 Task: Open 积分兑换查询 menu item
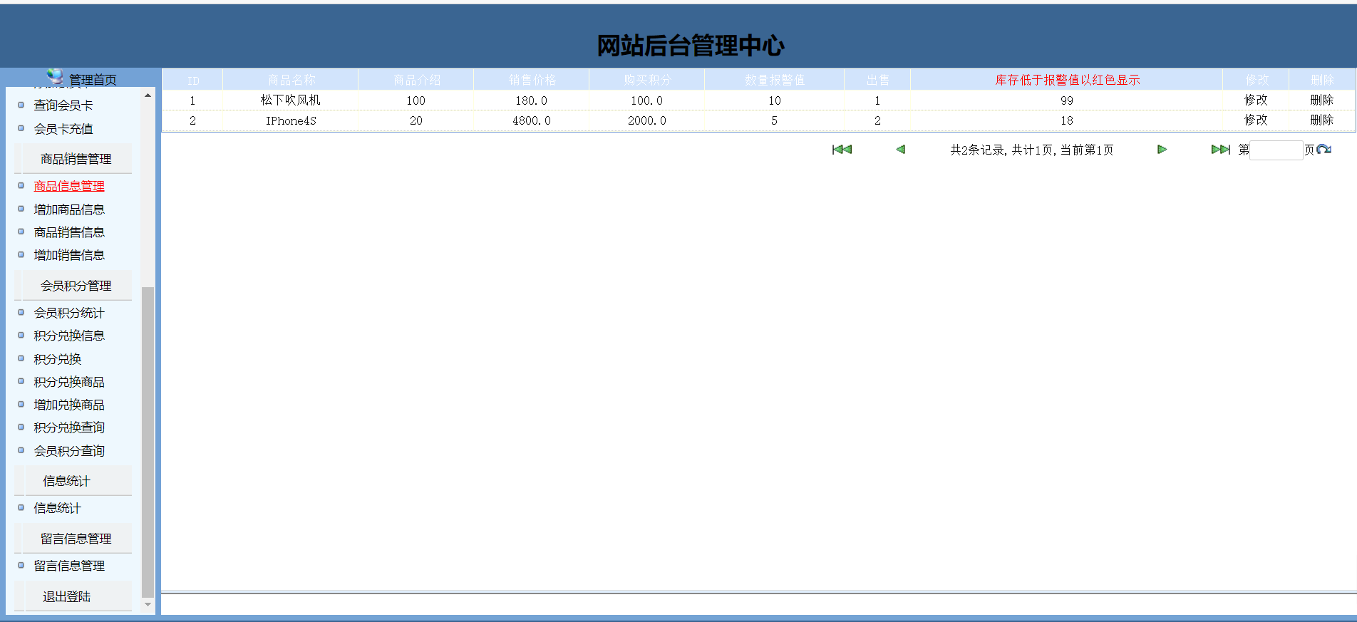pos(69,427)
